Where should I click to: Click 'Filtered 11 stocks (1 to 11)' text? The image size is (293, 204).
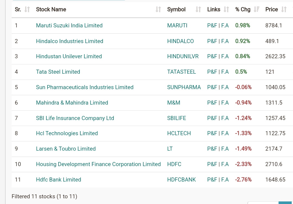(x=44, y=196)
